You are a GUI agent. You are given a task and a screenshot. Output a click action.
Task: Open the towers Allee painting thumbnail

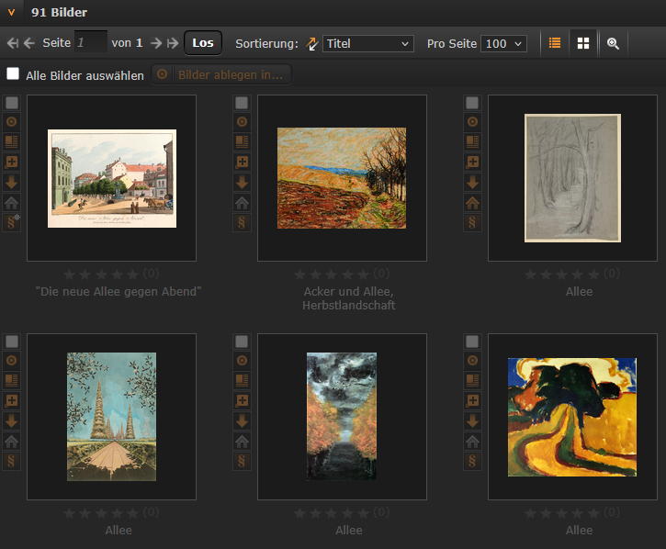pyautogui.click(x=111, y=417)
